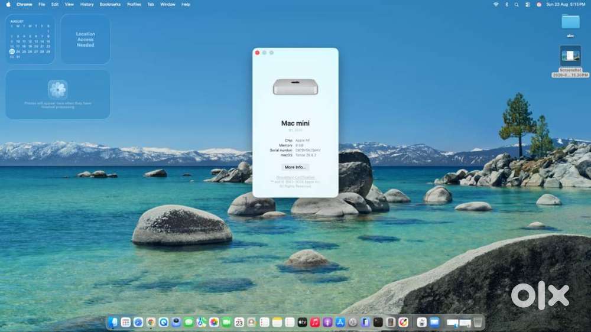Switch to Google Chrome in dock

pos(151,322)
